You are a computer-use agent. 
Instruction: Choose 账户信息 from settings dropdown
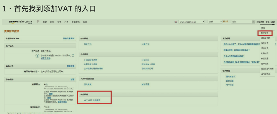click(265, 33)
